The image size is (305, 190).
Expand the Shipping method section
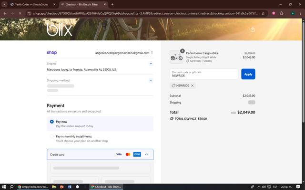[151, 80]
